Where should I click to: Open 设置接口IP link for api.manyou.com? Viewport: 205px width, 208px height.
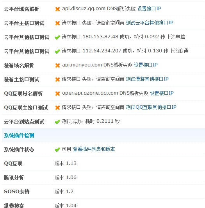(x=146, y=65)
